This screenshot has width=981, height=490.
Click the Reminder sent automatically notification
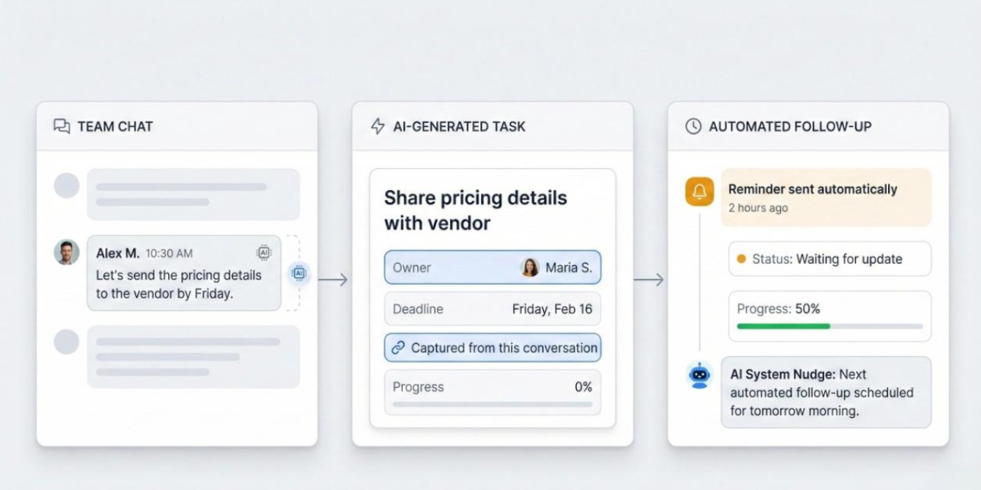tap(826, 197)
